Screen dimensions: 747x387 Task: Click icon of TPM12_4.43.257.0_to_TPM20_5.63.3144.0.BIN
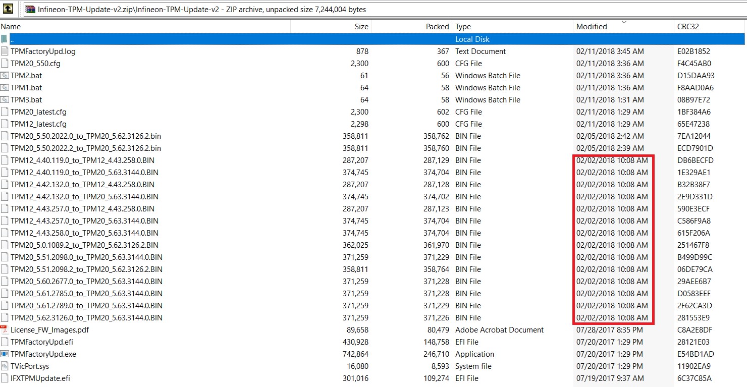pos(5,221)
